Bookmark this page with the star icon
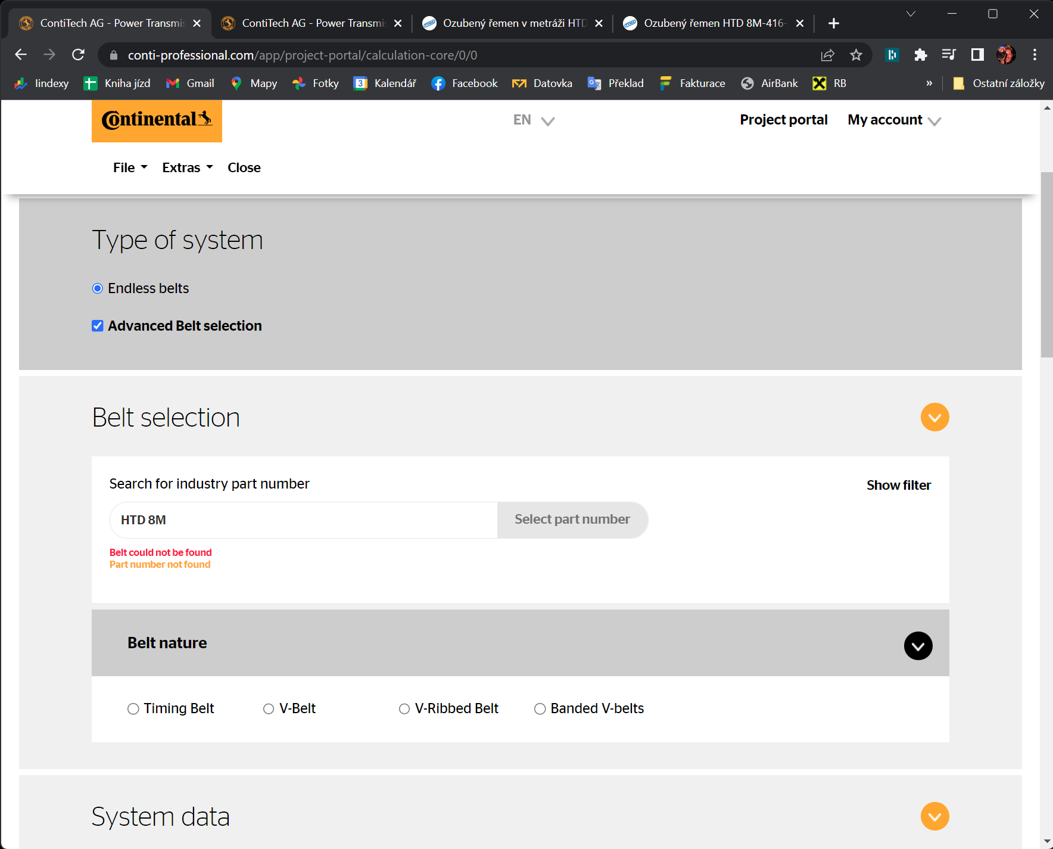The width and height of the screenshot is (1053, 849). click(856, 55)
